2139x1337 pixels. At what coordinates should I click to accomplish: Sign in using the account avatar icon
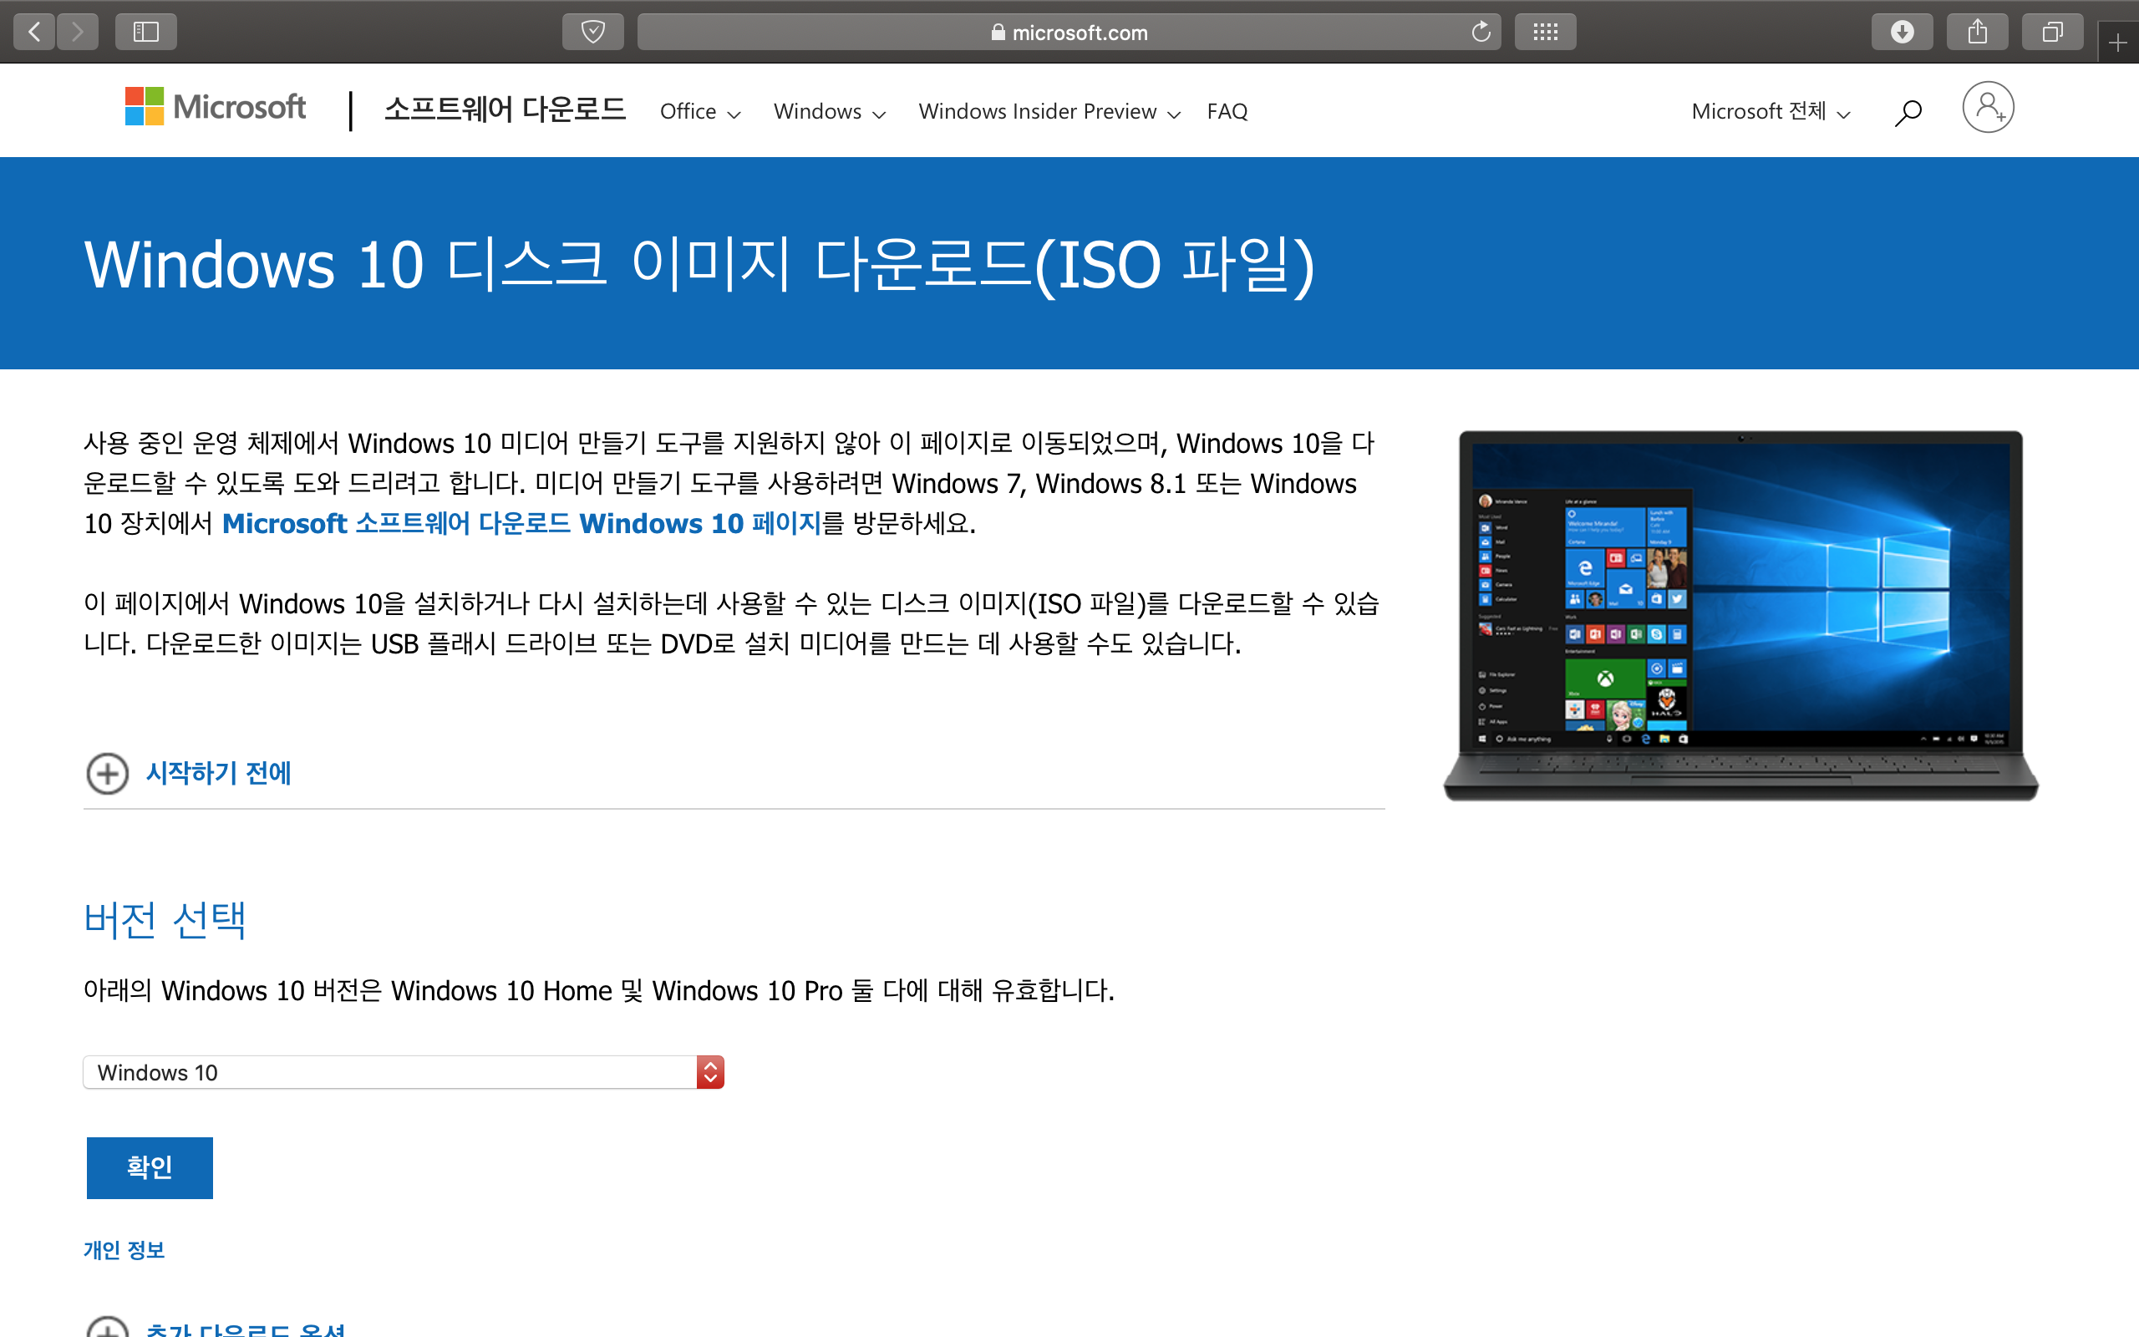(x=1988, y=108)
